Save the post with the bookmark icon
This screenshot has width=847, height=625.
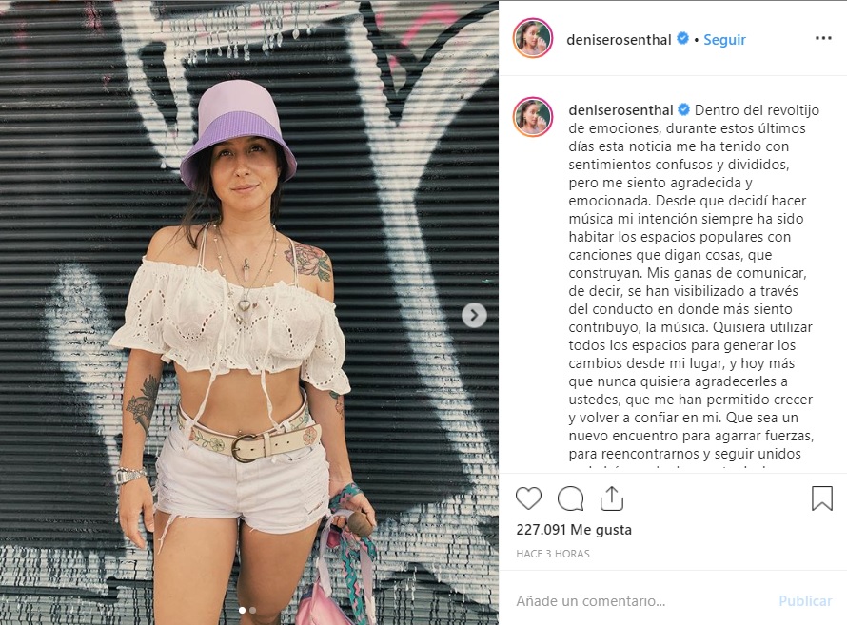click(x=821, y=498)
